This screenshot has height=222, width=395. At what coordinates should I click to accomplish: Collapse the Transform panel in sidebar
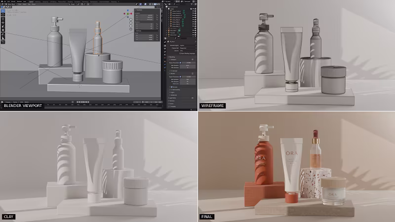139,10
